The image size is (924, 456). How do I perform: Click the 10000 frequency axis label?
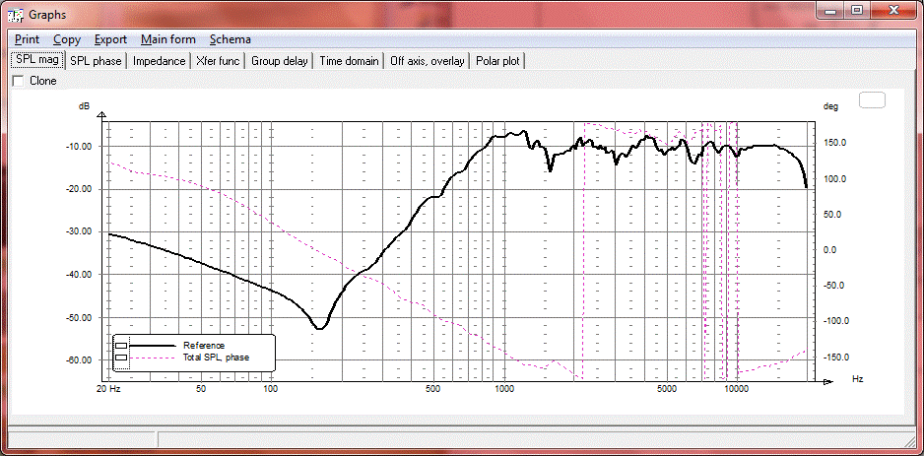pyautogui.click(x=736, y=389)
